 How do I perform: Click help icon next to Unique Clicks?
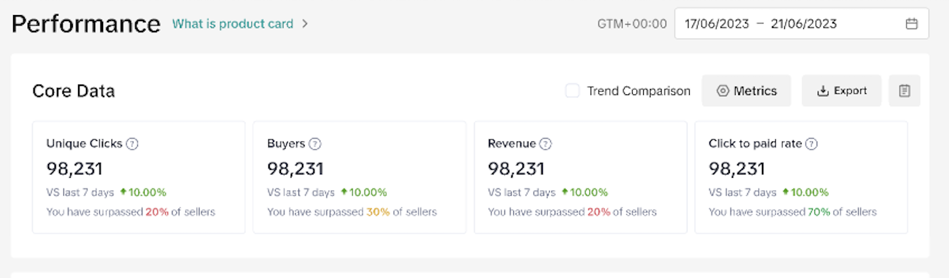coord(132,144)
